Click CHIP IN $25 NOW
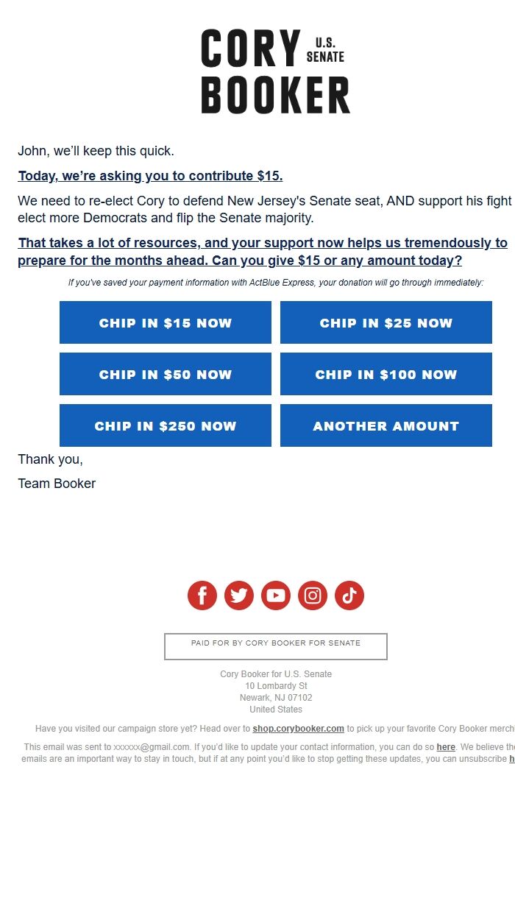 [386, 322]
